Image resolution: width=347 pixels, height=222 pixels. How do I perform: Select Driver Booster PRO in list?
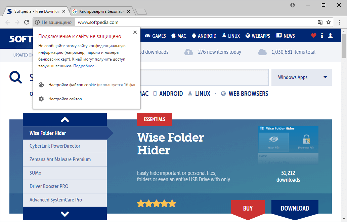click(65, 186)
